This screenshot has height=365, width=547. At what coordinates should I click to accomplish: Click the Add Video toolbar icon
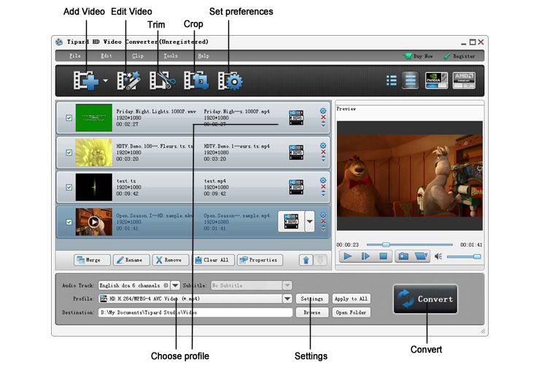[85, 81]
